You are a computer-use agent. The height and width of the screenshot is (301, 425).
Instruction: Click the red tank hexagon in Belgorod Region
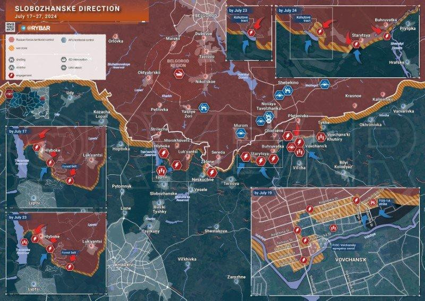[x=179, y=74]
